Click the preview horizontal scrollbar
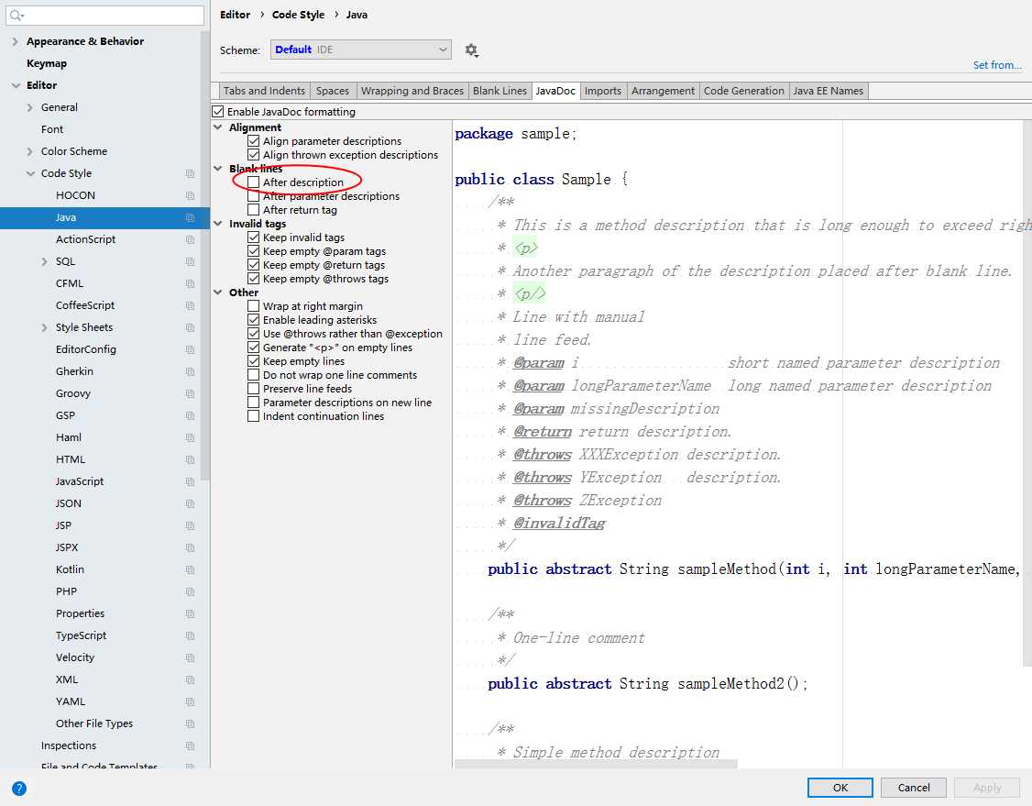The width and height of the screenshot is (1032, 806). pos(596,764)
